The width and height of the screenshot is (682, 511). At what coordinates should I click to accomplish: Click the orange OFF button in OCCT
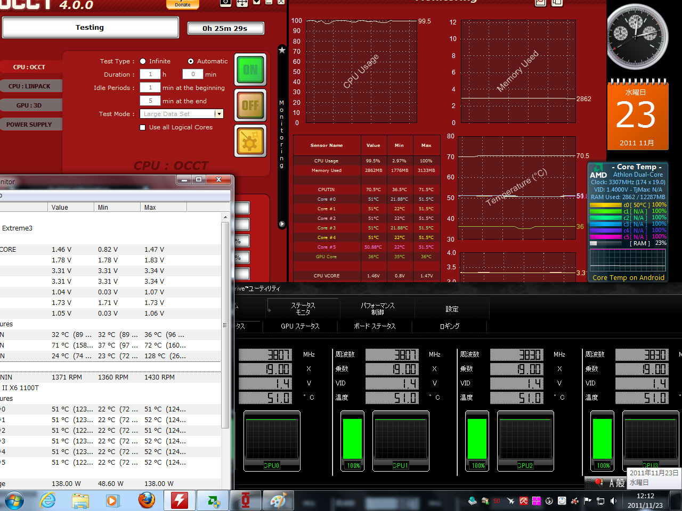tap(250, 105)
